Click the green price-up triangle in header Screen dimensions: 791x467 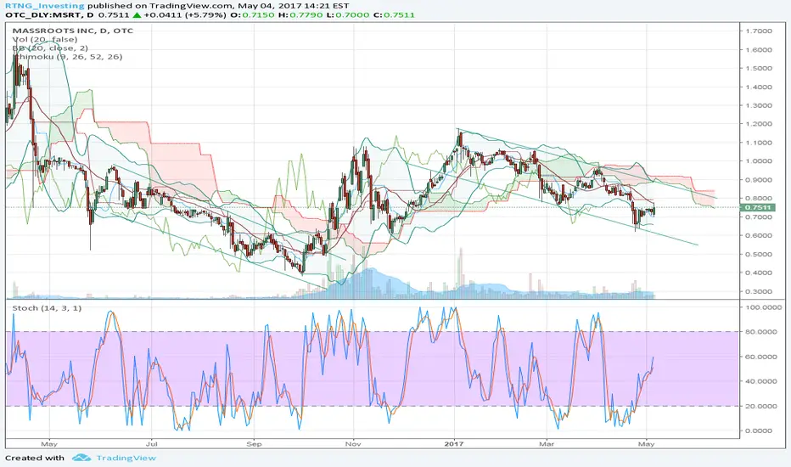(x=137, y=15)
